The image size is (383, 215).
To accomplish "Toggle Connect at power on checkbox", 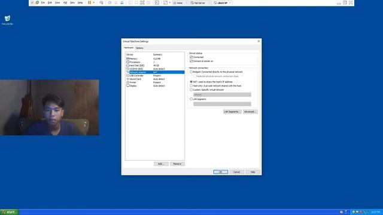I will tap(191, 61).
